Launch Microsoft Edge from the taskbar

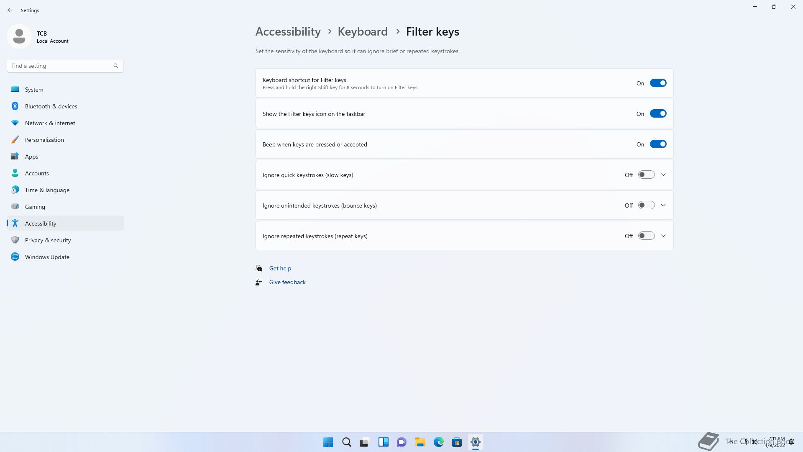tap(439, 442)
